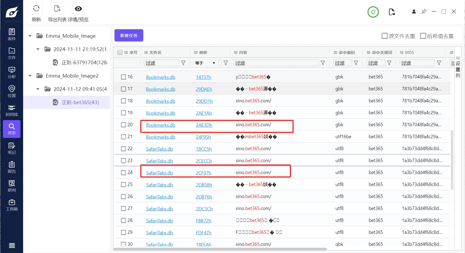Collapse the 2024-11-11 21:19:52 folder node

point(38,49)
